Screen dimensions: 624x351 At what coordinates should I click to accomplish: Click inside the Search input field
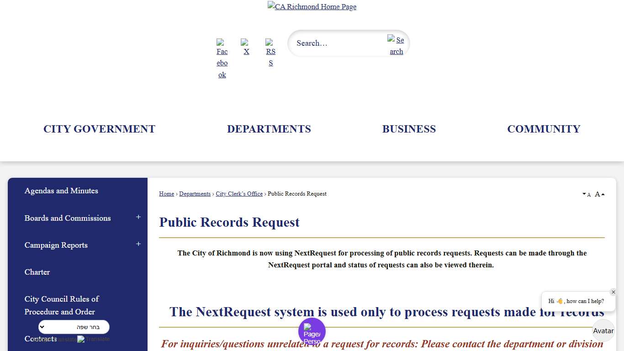click(x=338, y=43)
